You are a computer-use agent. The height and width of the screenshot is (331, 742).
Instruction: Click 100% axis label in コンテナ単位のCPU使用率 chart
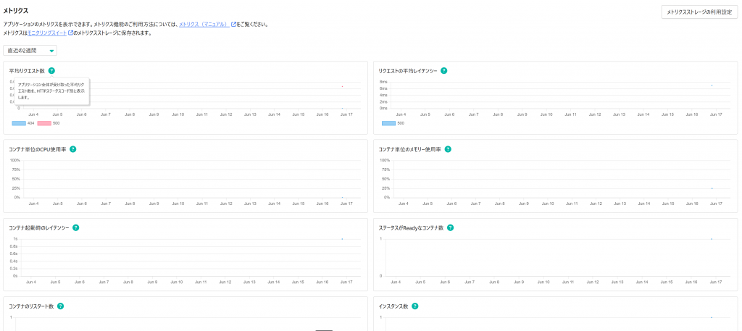[14, 160]
